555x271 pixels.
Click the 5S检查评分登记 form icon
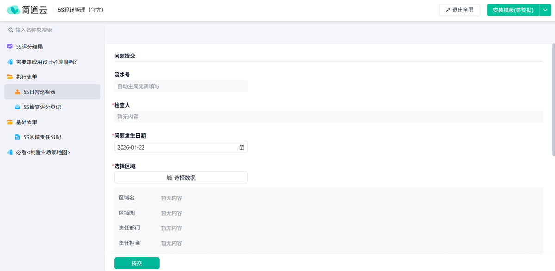18,107
